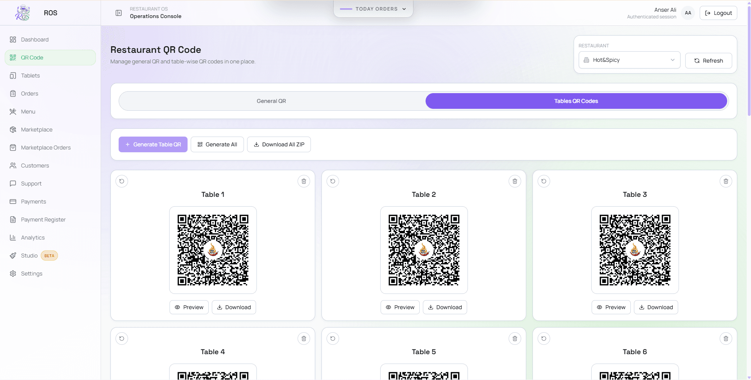751x380 pixels.
Task: Download the Table 1 QR code
Action: click(234, 307)
